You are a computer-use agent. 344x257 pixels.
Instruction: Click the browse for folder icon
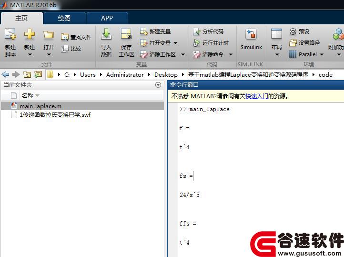tap(38, 74)
